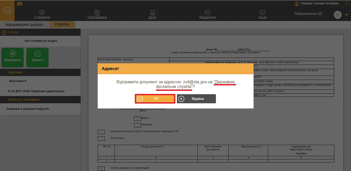Viewport: 351px width, 171px height.
Task: Click the hexagon menu logo icon
Action: click(7, 11)
